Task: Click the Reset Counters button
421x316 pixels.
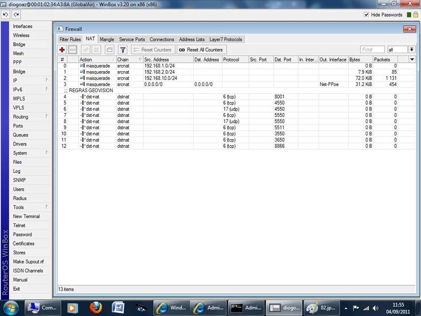Action: point(153,50)
